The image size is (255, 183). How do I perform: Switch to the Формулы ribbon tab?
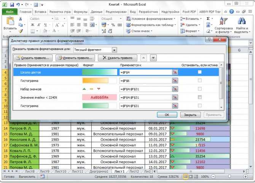tap(81, 12)
